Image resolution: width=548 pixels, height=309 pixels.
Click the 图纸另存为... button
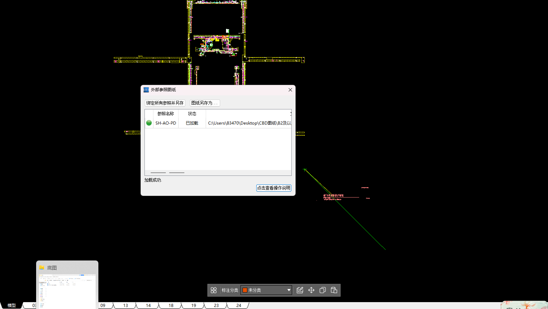(x=205, y=103)
